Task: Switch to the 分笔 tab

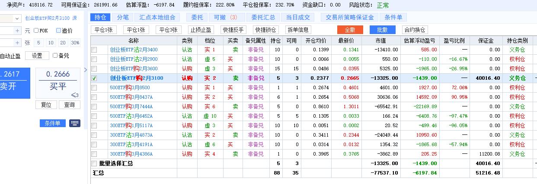Action: point(123,17)
